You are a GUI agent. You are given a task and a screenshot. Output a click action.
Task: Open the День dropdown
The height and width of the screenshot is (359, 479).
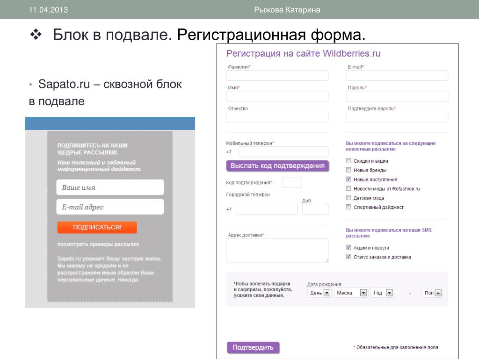(319, 293)
